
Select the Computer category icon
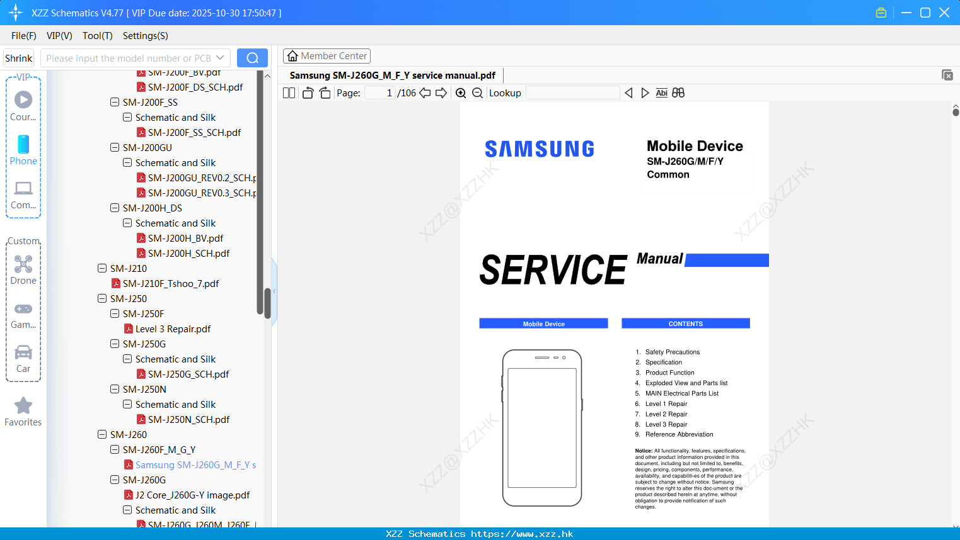(x=23, y=194)
